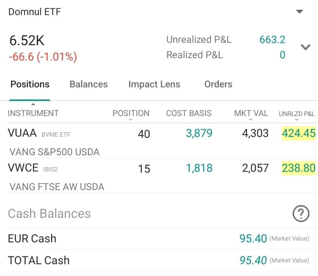Open the Cash Balances help icon
The height and width of the screenshot is (276, 318).
pyautogui.click(x=301, y=214)
